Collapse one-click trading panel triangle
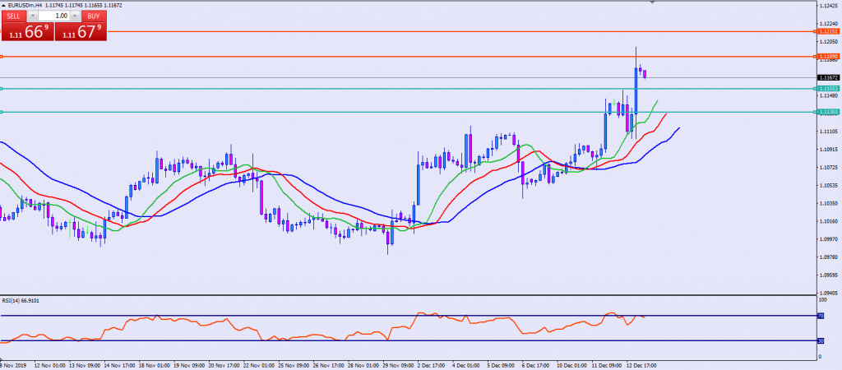842x370 pixels. pyautogui.click(x=3, y=5)
